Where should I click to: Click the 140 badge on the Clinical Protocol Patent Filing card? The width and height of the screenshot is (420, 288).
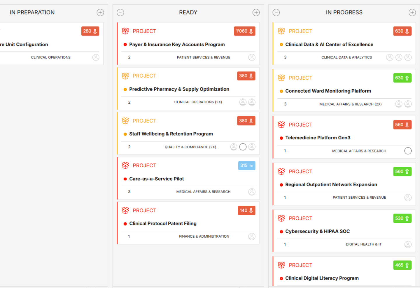click(246, 210)
